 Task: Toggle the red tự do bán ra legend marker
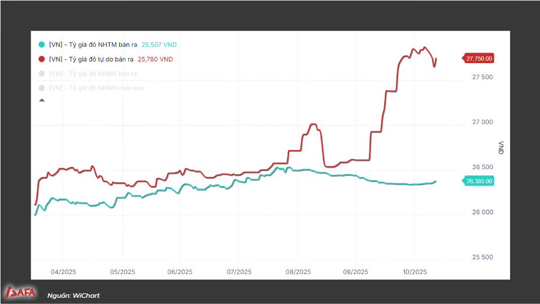41,59
